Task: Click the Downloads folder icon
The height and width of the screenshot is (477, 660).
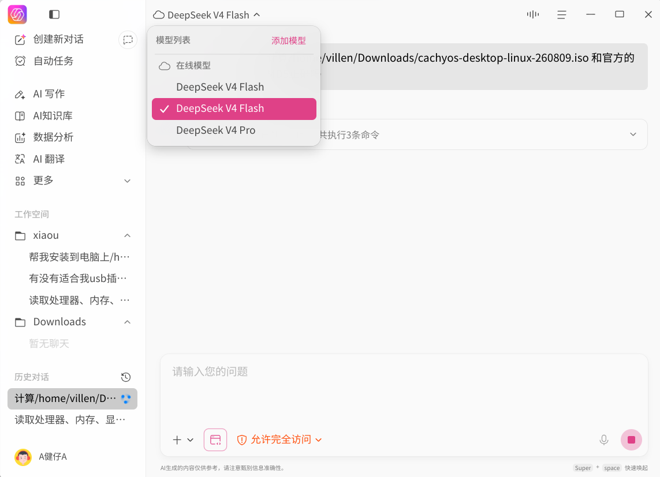Action: 20,322
